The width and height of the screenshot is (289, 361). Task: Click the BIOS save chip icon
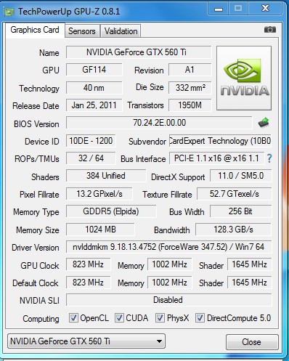(264, 123)
